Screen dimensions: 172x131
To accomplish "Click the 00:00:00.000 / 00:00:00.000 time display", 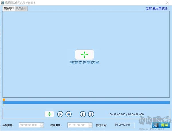I will point(127,114).
